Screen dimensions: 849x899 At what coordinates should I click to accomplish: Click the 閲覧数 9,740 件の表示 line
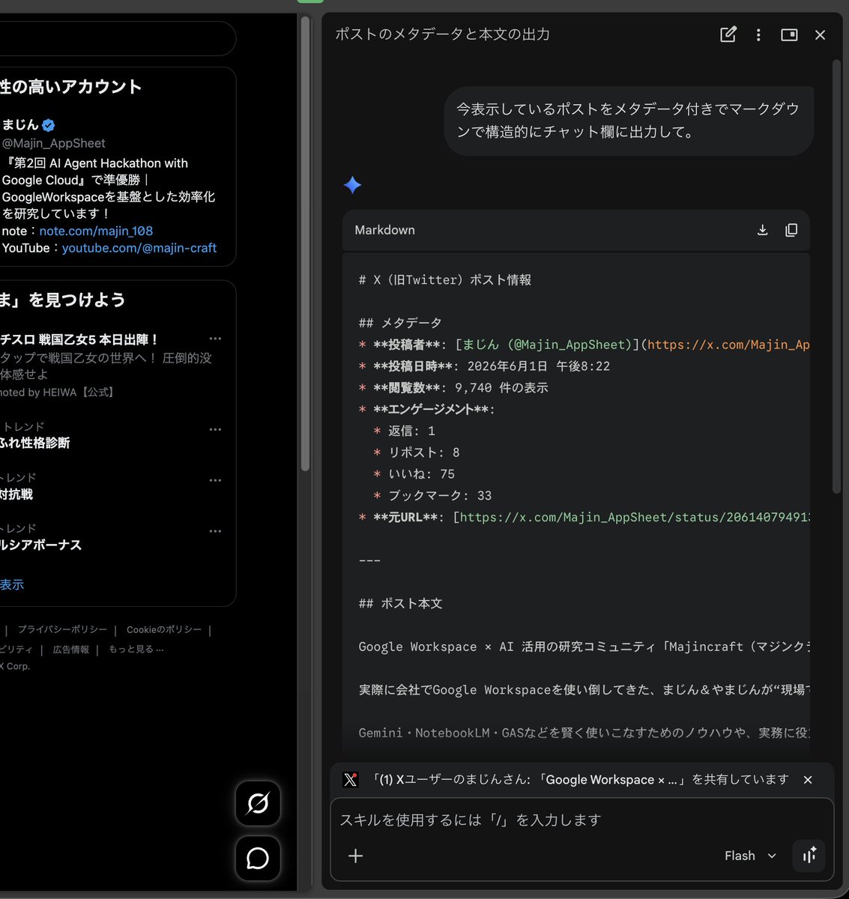click(453, 388)
